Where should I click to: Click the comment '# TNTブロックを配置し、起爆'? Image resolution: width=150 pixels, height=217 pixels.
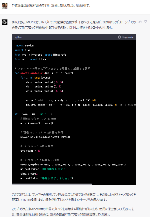pos(40,160)
